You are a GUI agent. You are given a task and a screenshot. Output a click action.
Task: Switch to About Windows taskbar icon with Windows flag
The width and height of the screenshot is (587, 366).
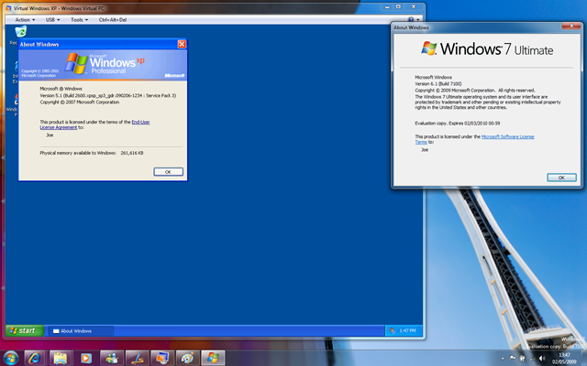[x=213, y=358]
